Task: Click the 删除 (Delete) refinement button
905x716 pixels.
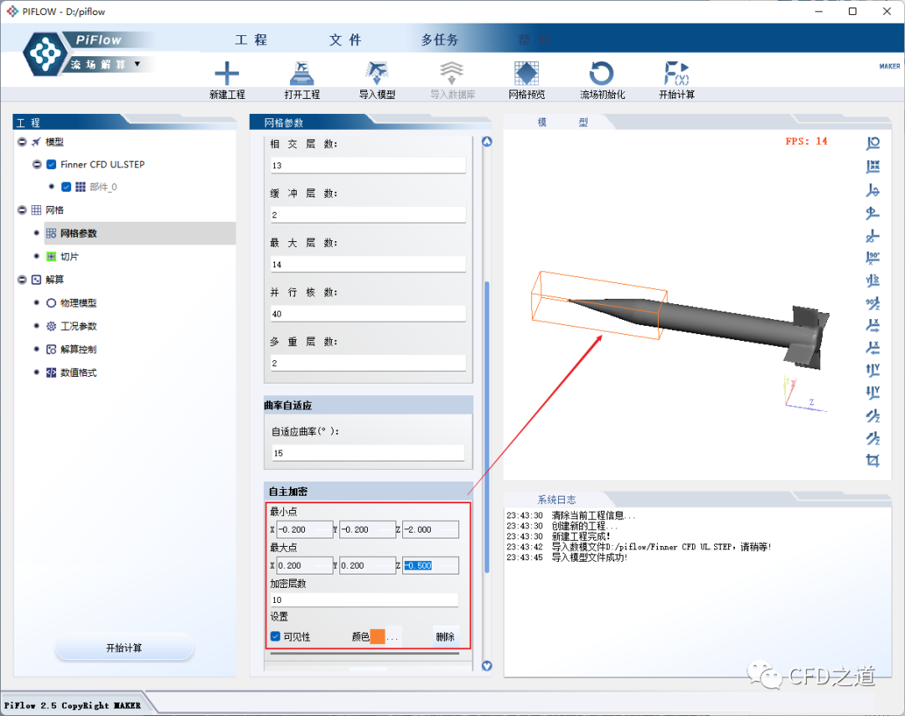Action: tap(445, 636)
